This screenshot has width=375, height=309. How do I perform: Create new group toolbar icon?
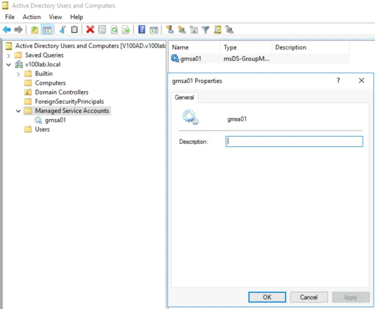[x=182, y=30]
